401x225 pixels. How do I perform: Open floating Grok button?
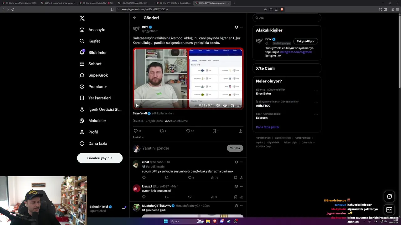click(x=389, y=196)
